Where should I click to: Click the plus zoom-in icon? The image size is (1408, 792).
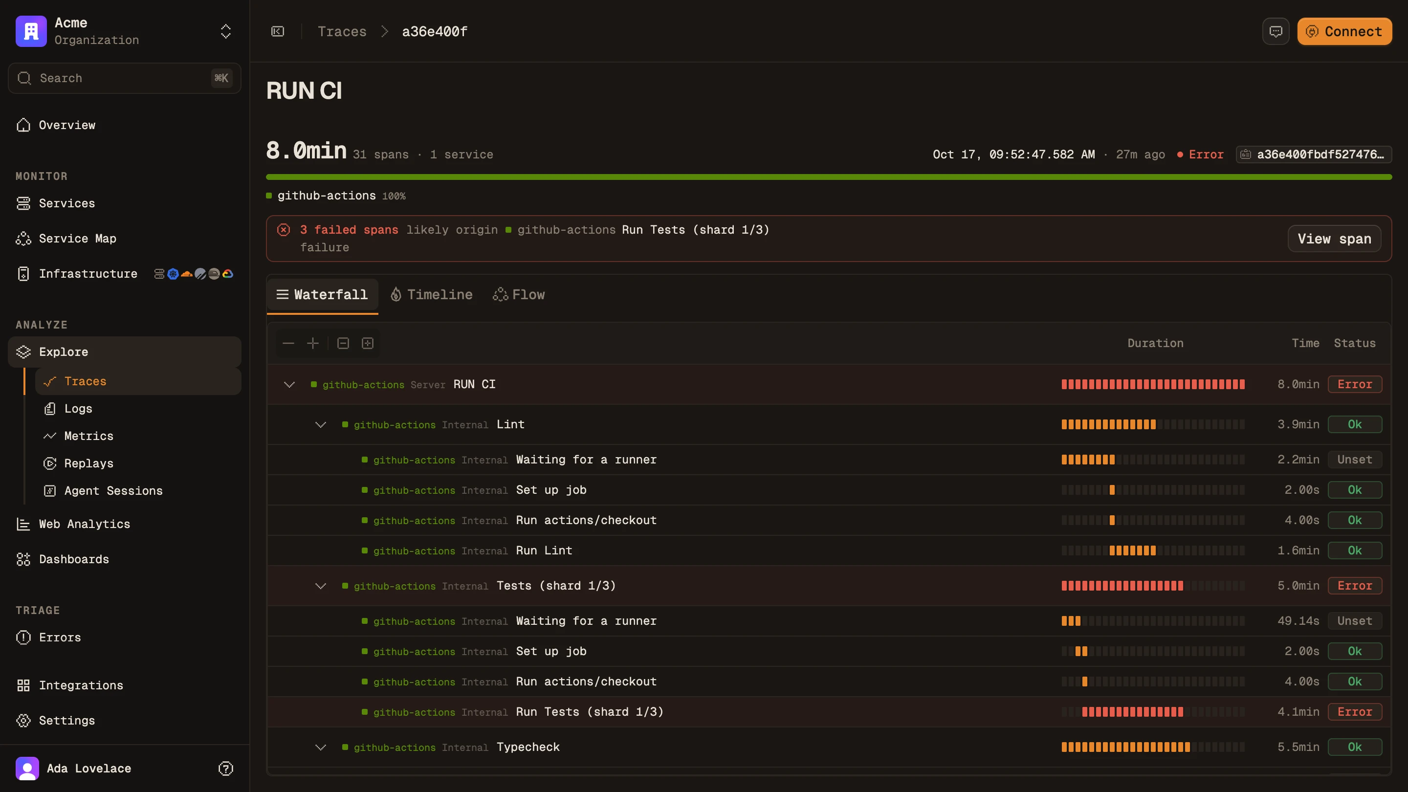click(x=313, y=343)
